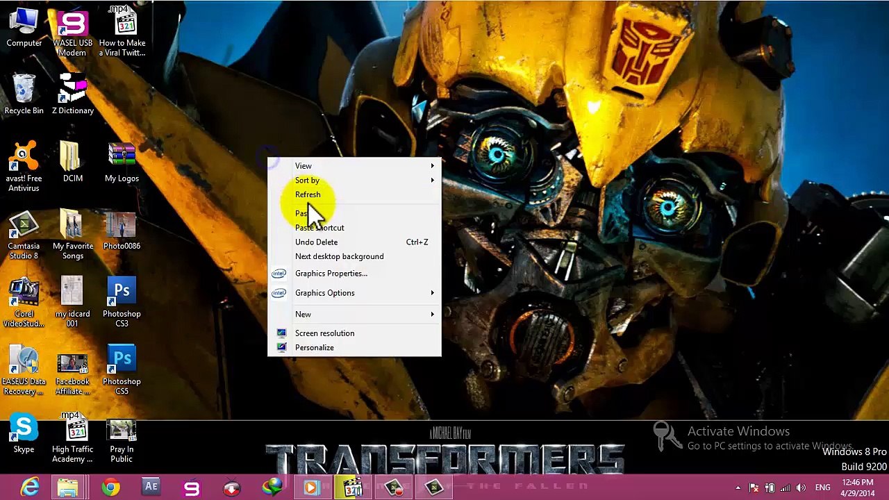Image resolution: width=889 pixels, height=500 pixels.
Task: Open Internet Explorer in the taskbar
Action: point(29,487)
